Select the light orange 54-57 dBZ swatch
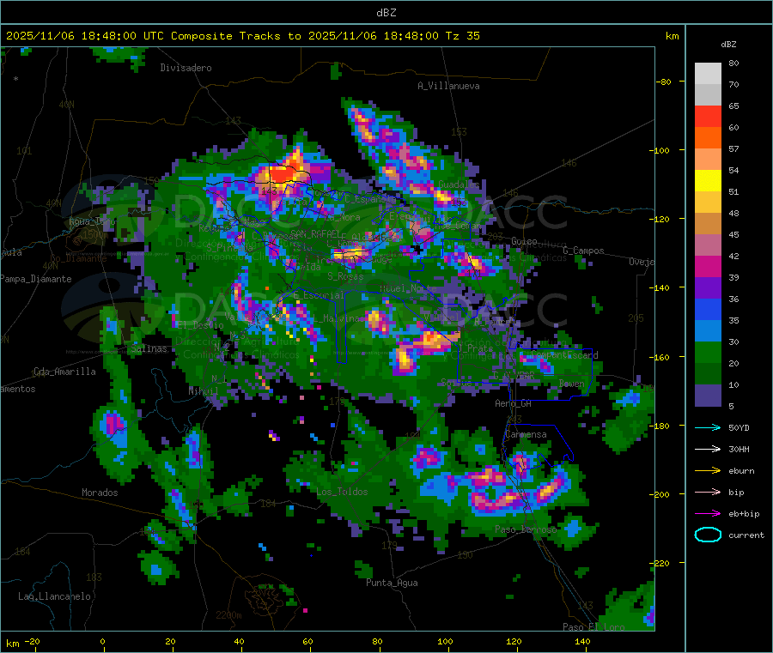 coord(708,159)
